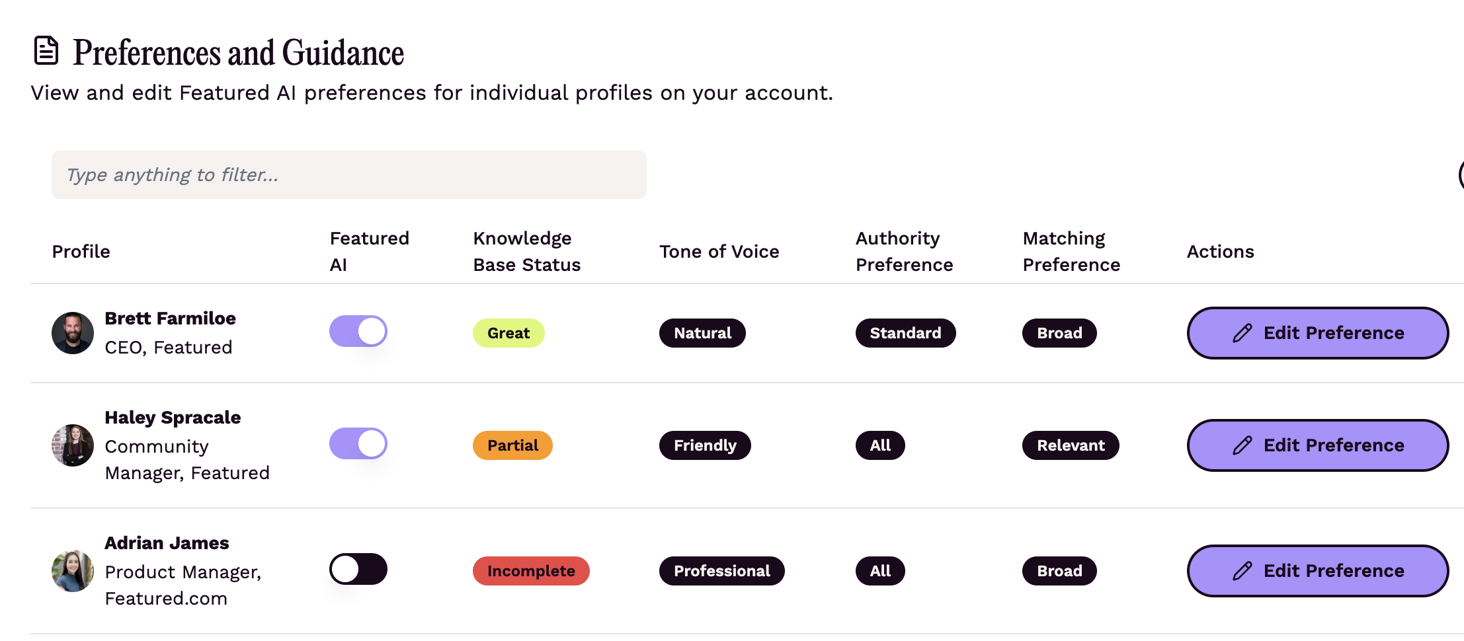Click the Profile column header

(81, 251)
